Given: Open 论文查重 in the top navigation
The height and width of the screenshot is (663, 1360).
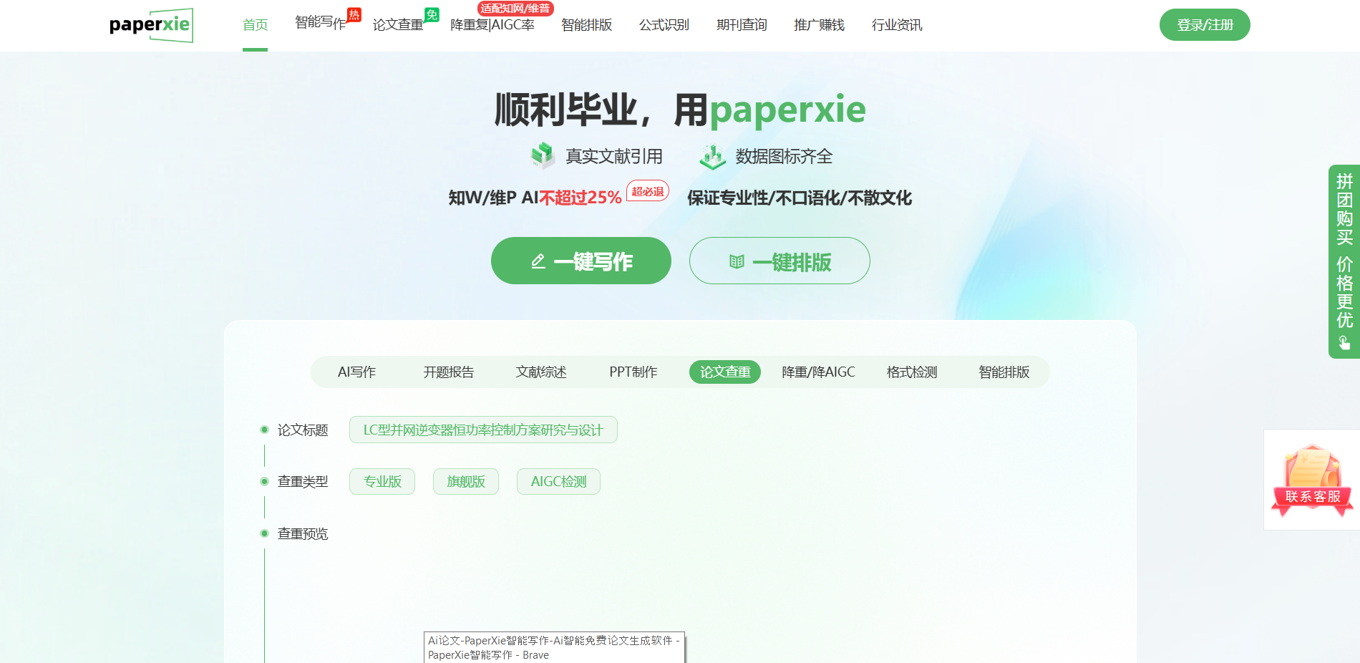Looking at the screenshot, I should coord(397,25).
